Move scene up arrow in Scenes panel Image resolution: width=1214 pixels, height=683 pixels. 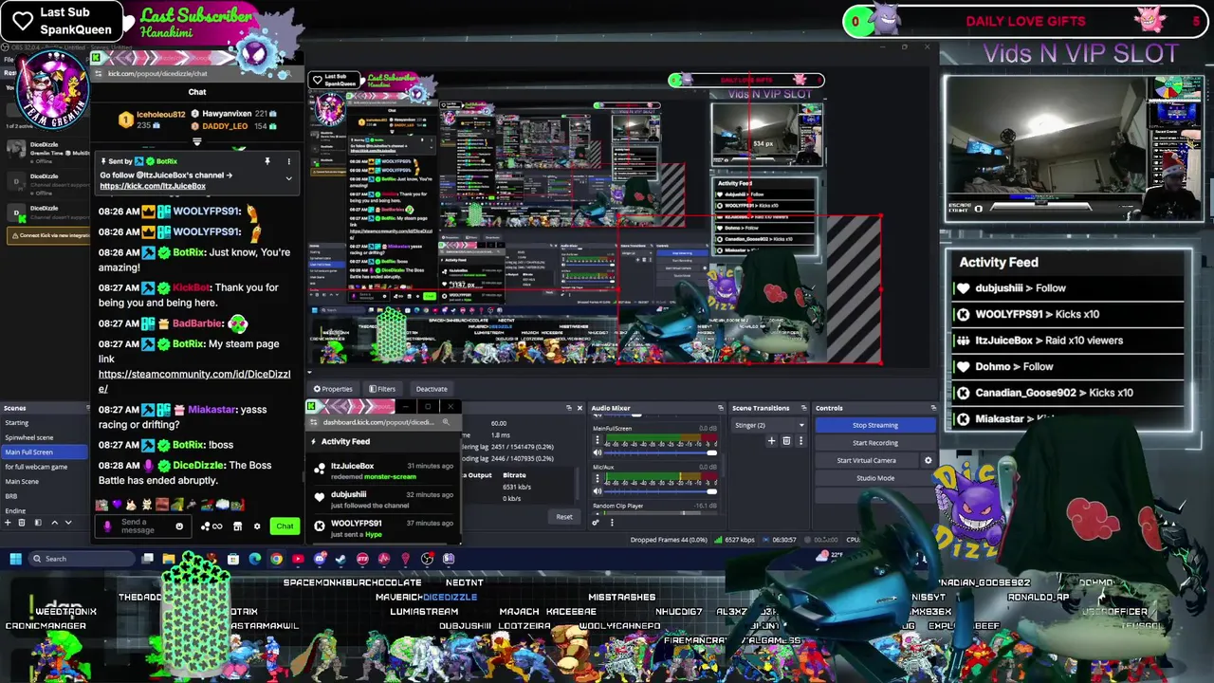point(55,523)
